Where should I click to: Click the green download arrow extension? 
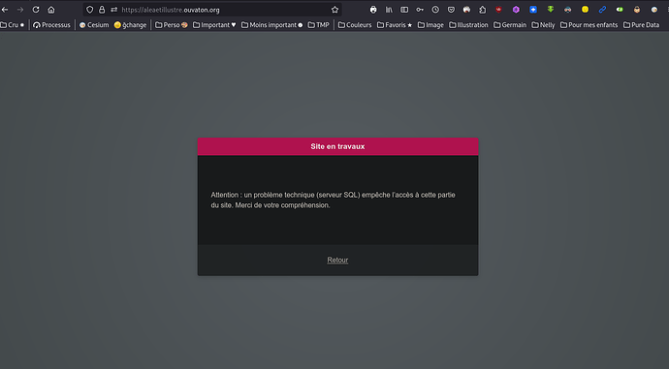(551, 9)
